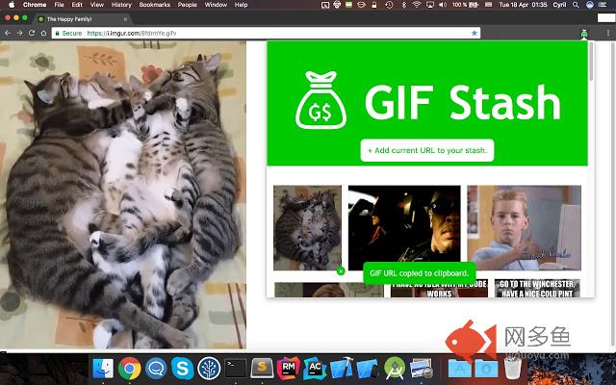Launch Skype from the dock

(x=182, y=369)
